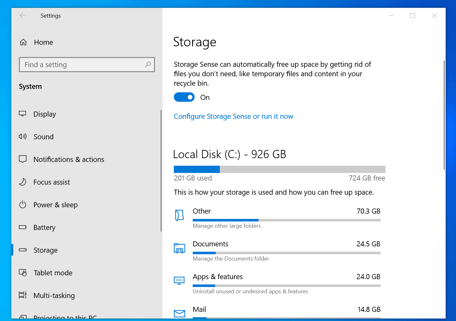Click Uninstall unused or undesired apps & features

pos(250,291)
